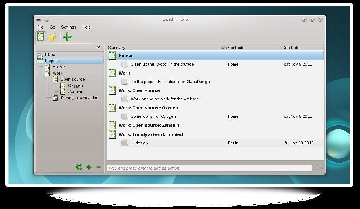Select the Open source node in sidebar
The width and height of the screenshot is (360, 209).
tap(73, 79)
